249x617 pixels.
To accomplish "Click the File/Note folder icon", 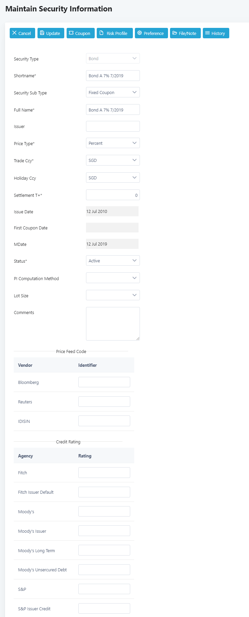I will [x=175, y=33].
